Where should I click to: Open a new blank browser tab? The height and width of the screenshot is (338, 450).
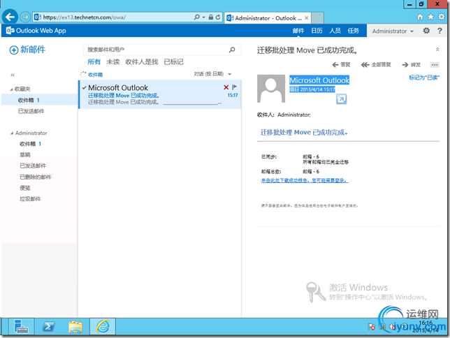coord(317,17)
